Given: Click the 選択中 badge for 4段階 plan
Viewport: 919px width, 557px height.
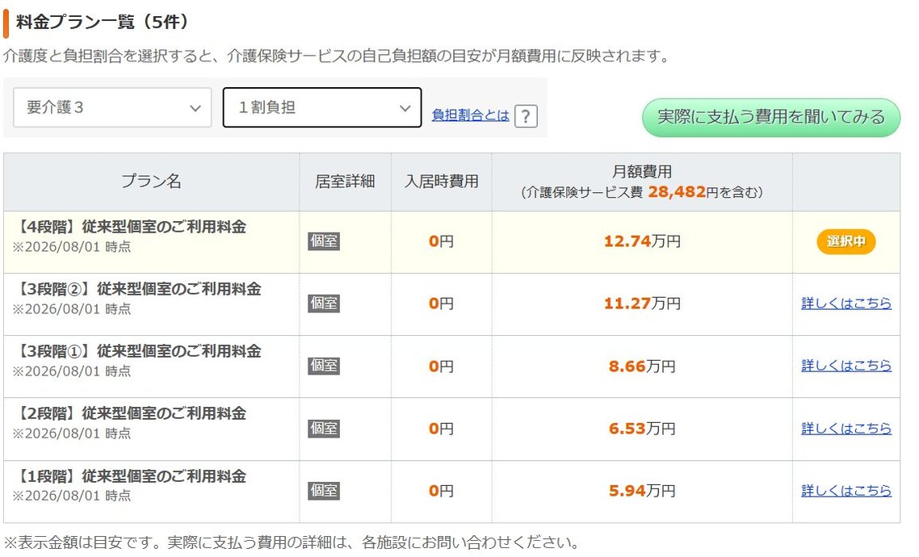Looking at the screenshot, I should 846,241.
